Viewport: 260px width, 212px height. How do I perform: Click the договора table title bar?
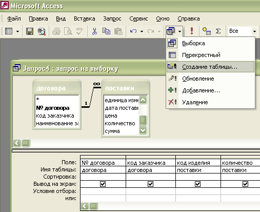tap(57, 88)
